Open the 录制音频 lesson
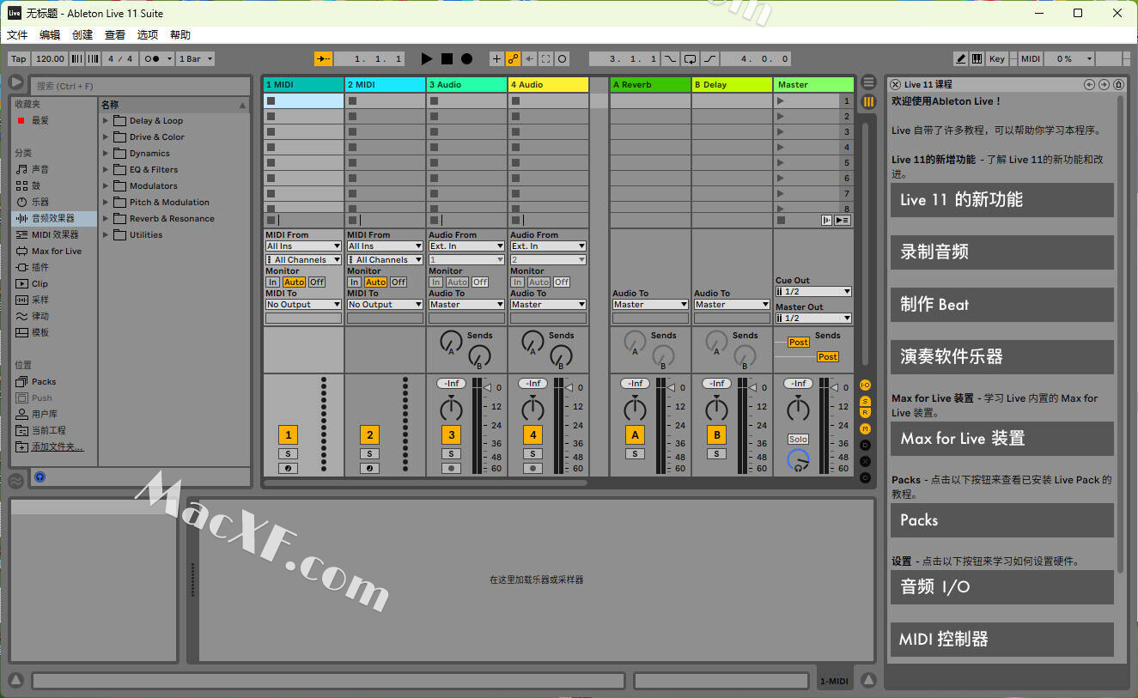 coord(1002,252)
